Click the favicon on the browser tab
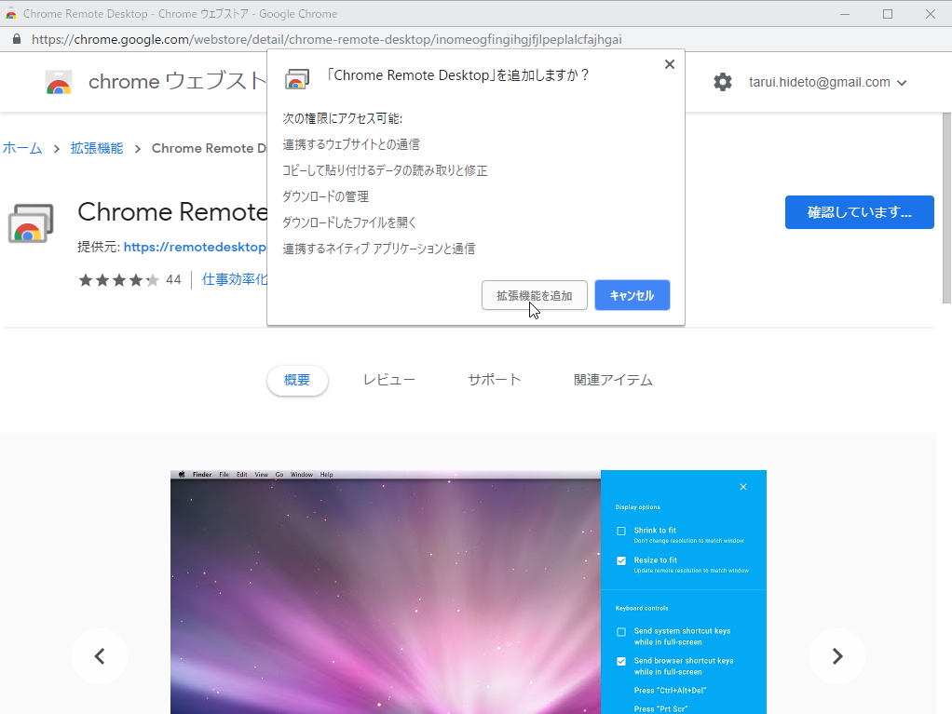This screenshot has width=952, height=714. pyautogui.click(x=12, y=13)
